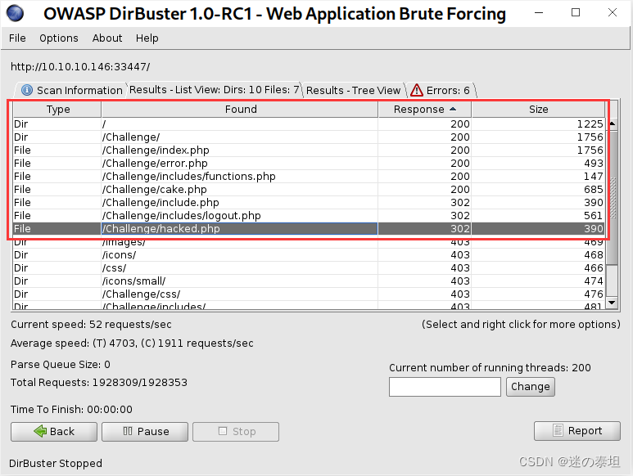This screenshot has height=476, width=633.
Task: Click the running threads count label
Action: tap(490, 367)
